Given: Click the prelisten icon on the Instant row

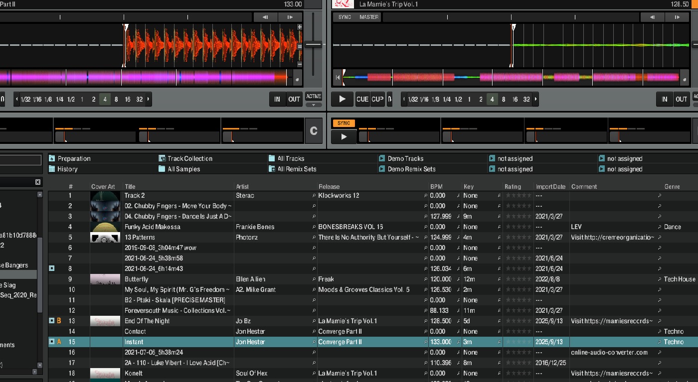Looking at the screenshot, I should tap(52, 342).
